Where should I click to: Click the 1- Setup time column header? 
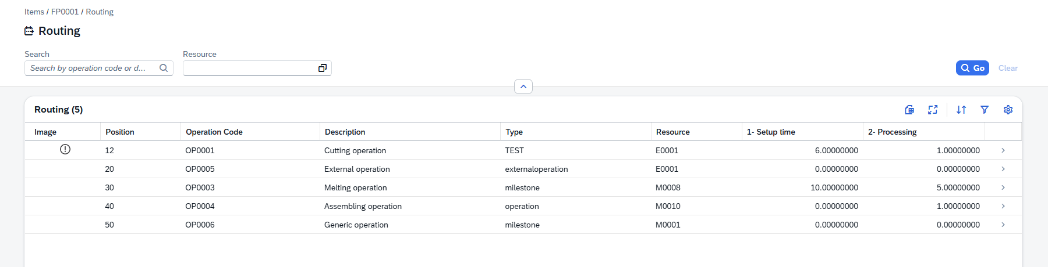[803, 132]
